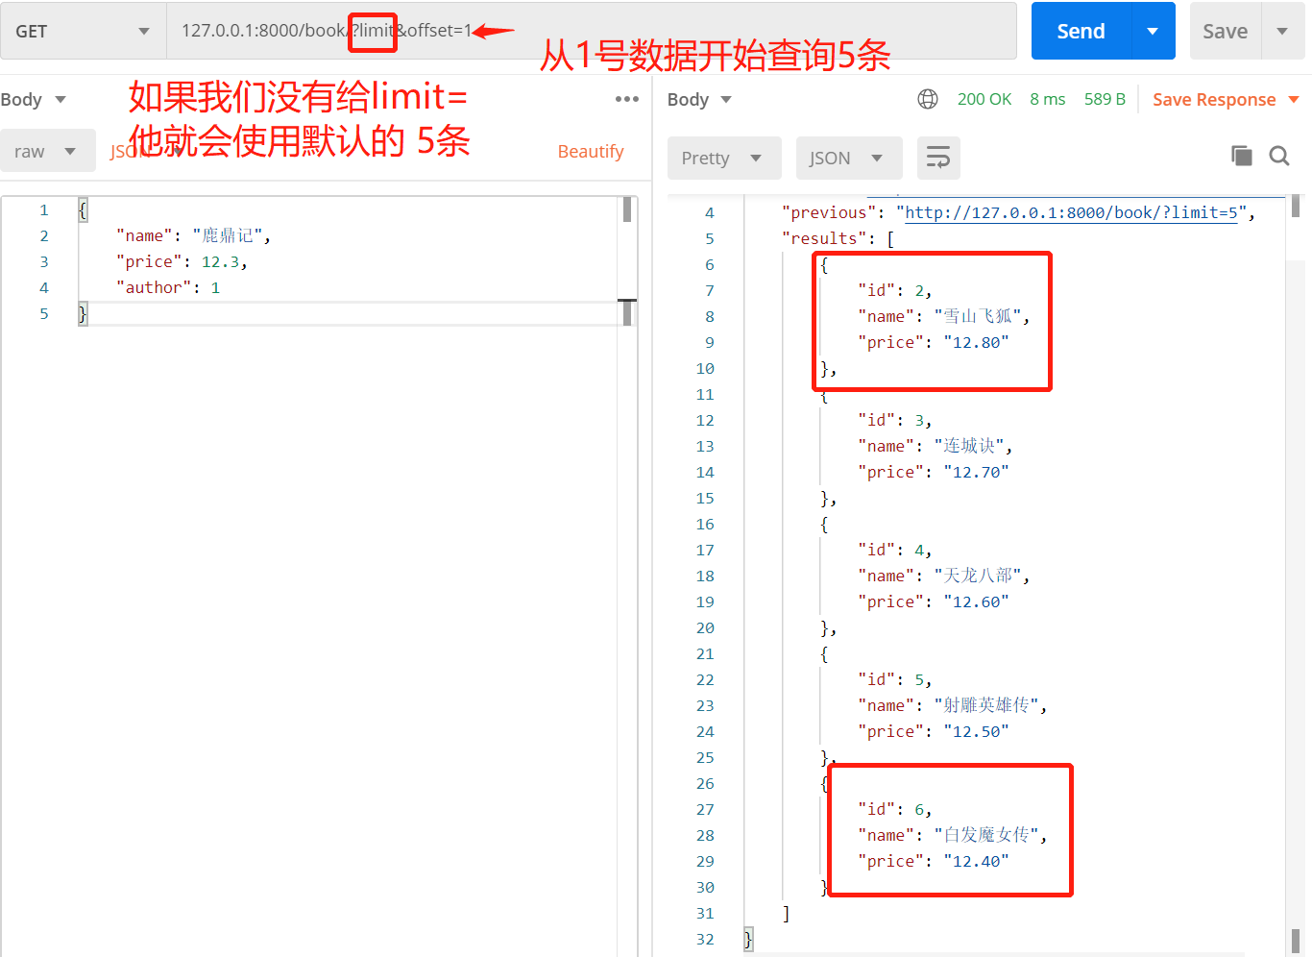The image size is (1312, 957).
Task: Expand the request Body tab dropdown
Action: click(34, 100)
